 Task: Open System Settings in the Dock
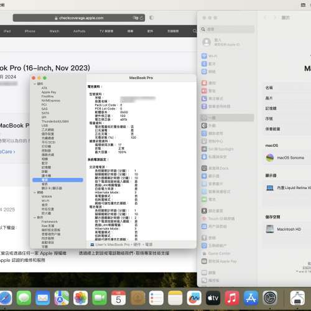tap(270, 298)
